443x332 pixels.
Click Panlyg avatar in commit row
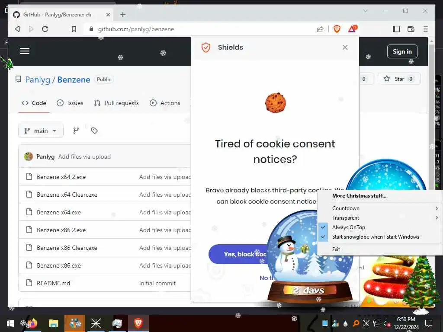click(x=29, y=156)
